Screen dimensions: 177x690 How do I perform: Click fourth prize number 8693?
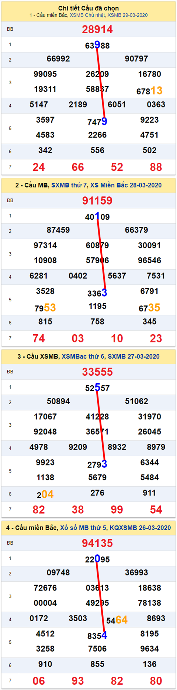pyautogui.click(x=156, y=618)
